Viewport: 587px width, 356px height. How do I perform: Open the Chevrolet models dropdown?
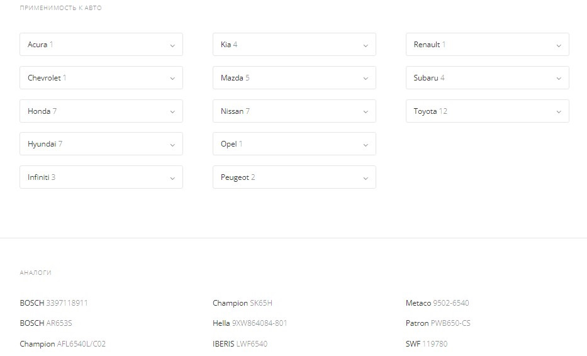coord(101,78)
